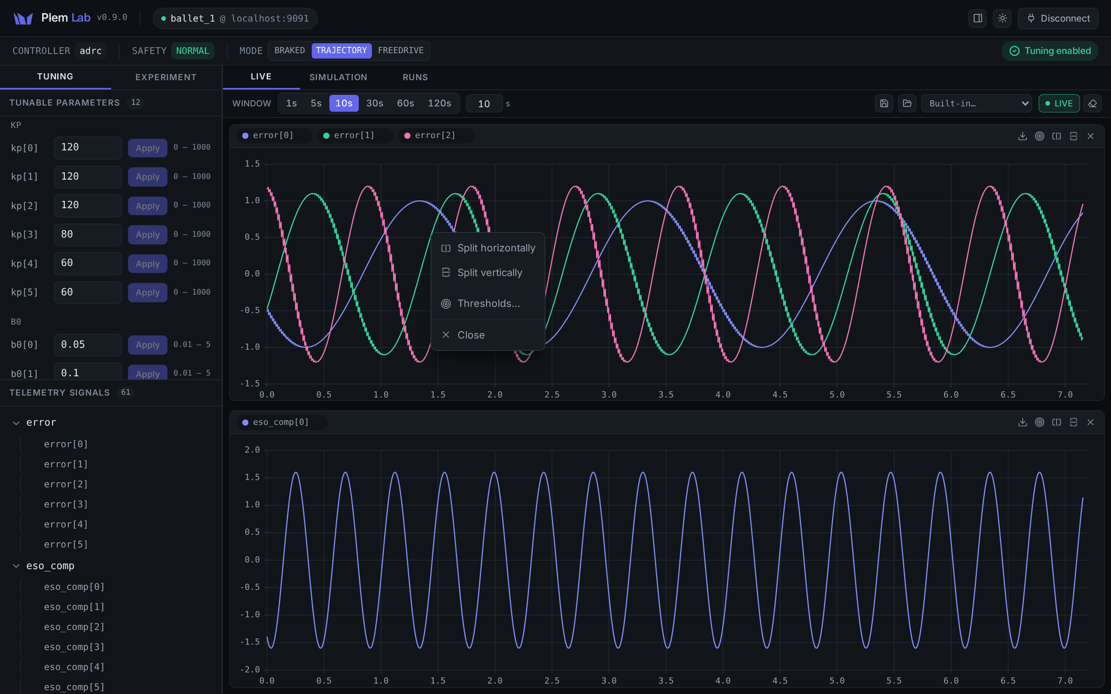Choose Split horizontally from the menu
Screen dimensions: 1111x694
(488, 248)
